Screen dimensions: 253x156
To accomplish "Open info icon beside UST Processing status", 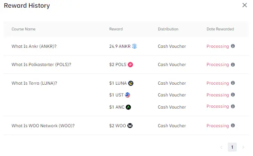I will [233, 95].
